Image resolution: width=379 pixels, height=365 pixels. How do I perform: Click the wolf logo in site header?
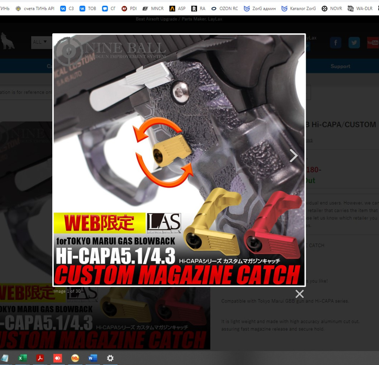click(7, 41)
